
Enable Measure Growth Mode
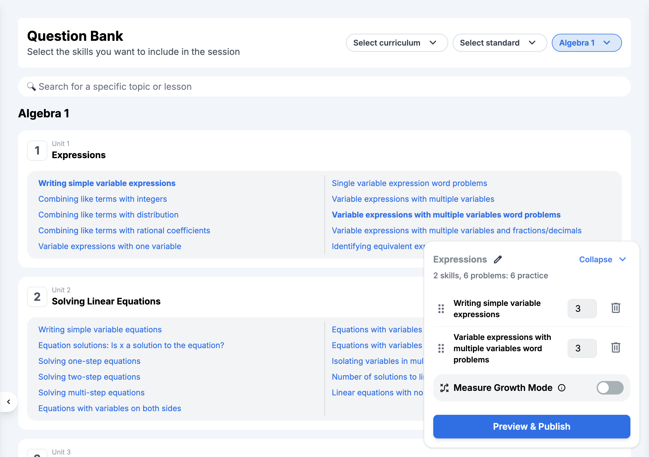pos(610,387)
